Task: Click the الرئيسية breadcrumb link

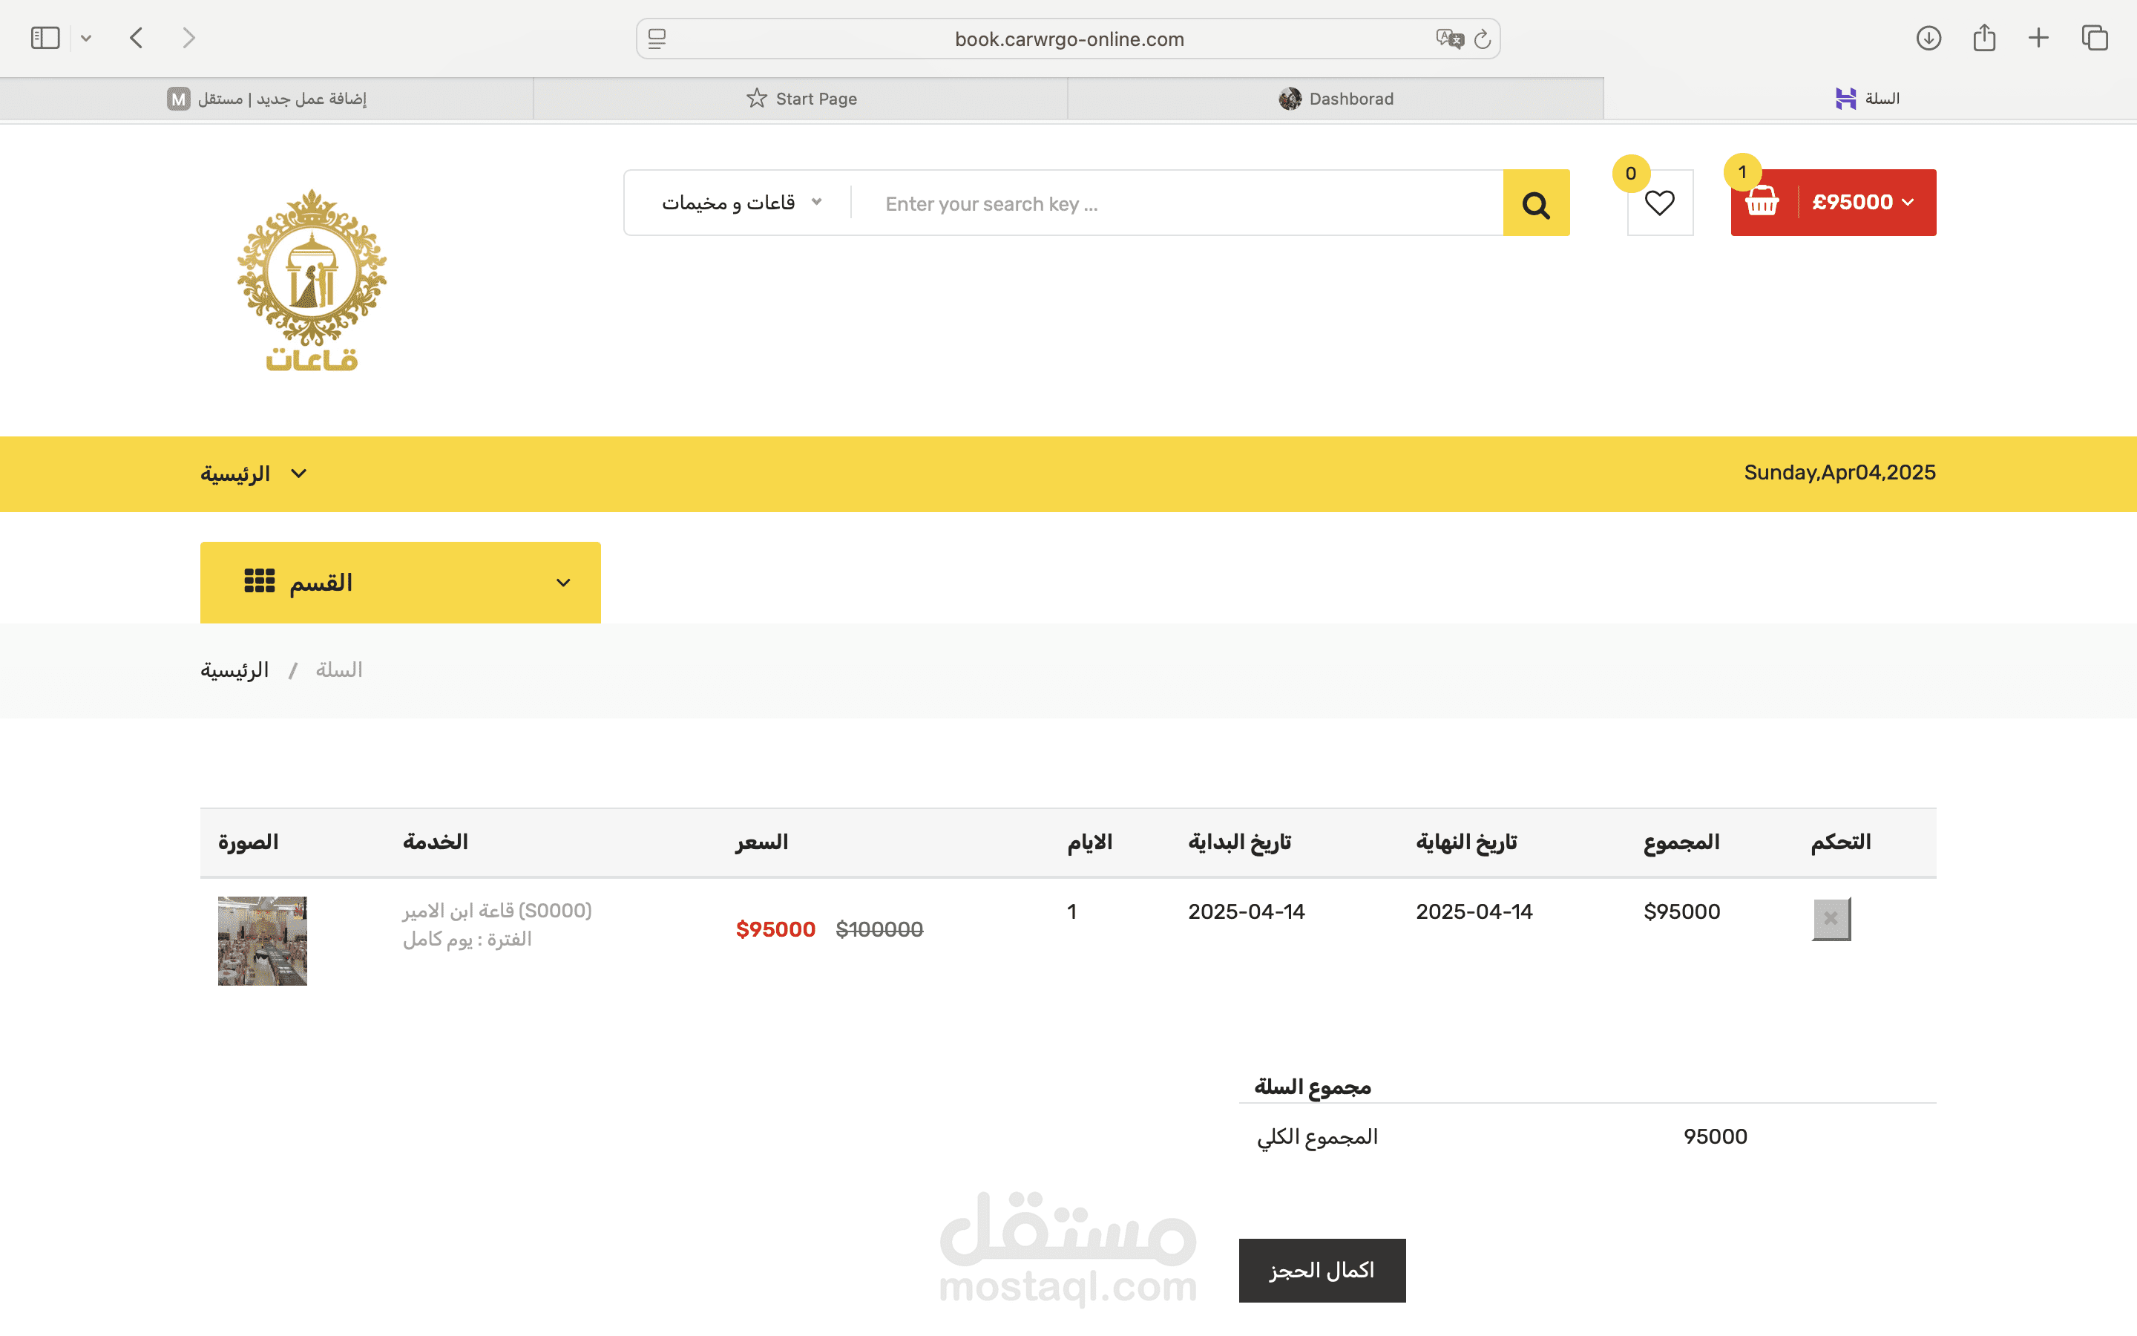Action: tap(234, 671)
